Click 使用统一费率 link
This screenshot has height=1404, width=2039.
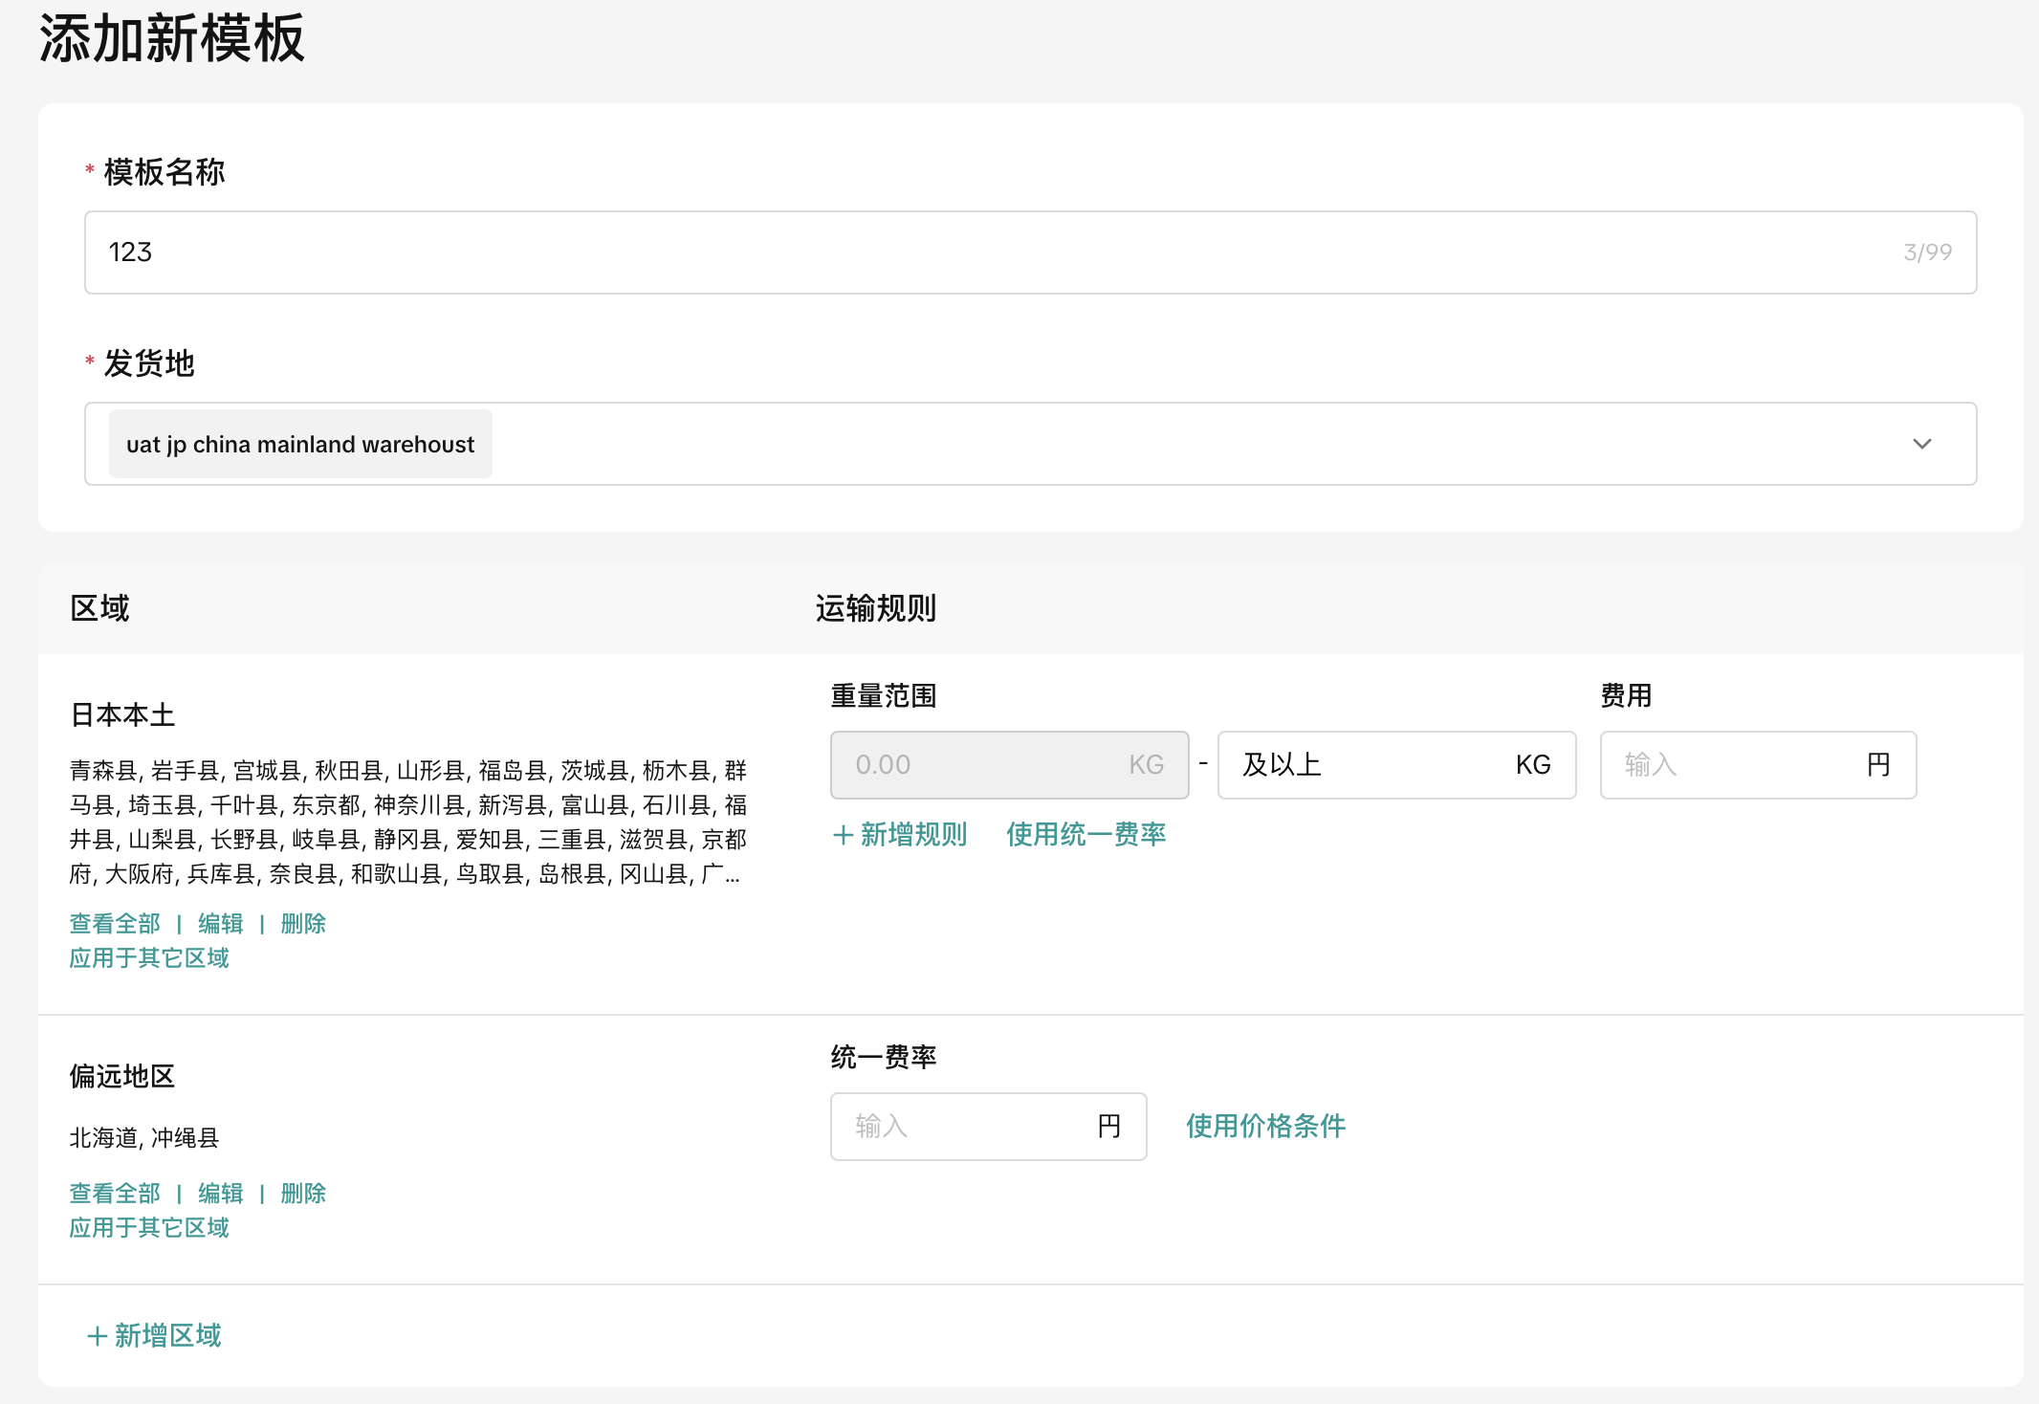click(1085, 835)
